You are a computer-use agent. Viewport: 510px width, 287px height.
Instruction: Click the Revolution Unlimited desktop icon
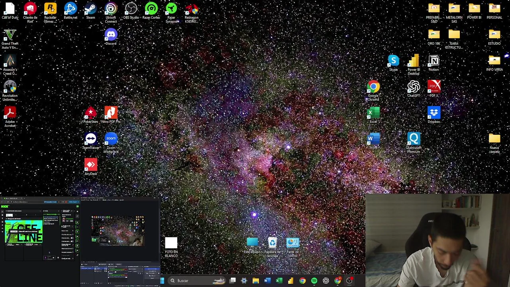[10, 91]
